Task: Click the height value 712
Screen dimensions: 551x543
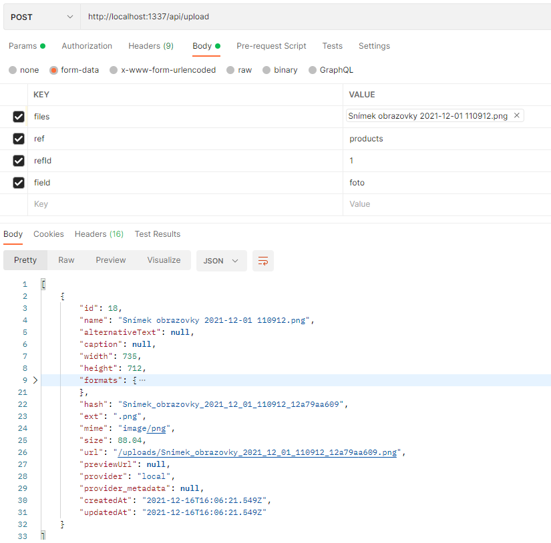Action: 134,368
